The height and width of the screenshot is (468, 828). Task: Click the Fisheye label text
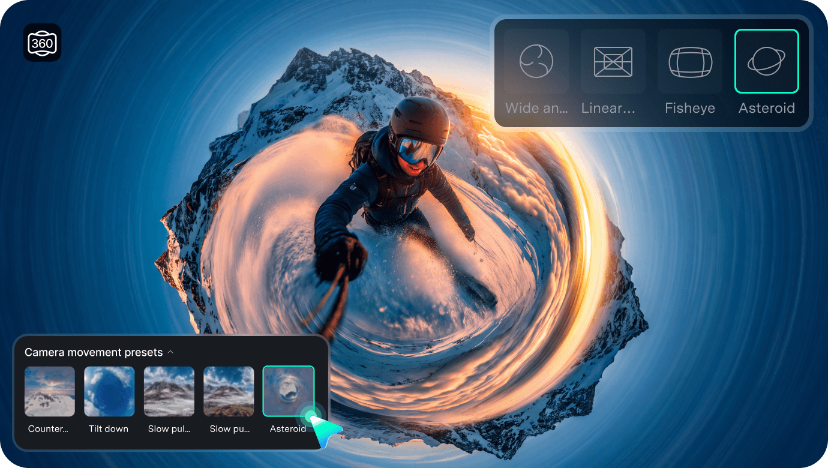coord(690,109)
